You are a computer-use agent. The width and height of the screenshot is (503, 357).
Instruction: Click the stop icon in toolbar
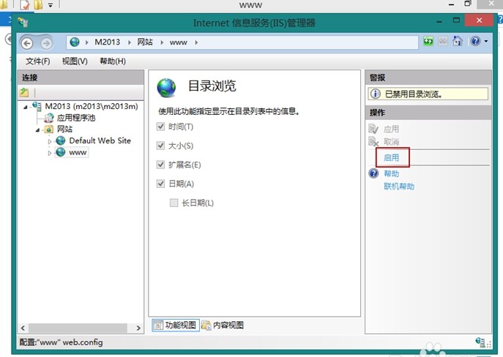pyautogui.click(x=443, y=42)
